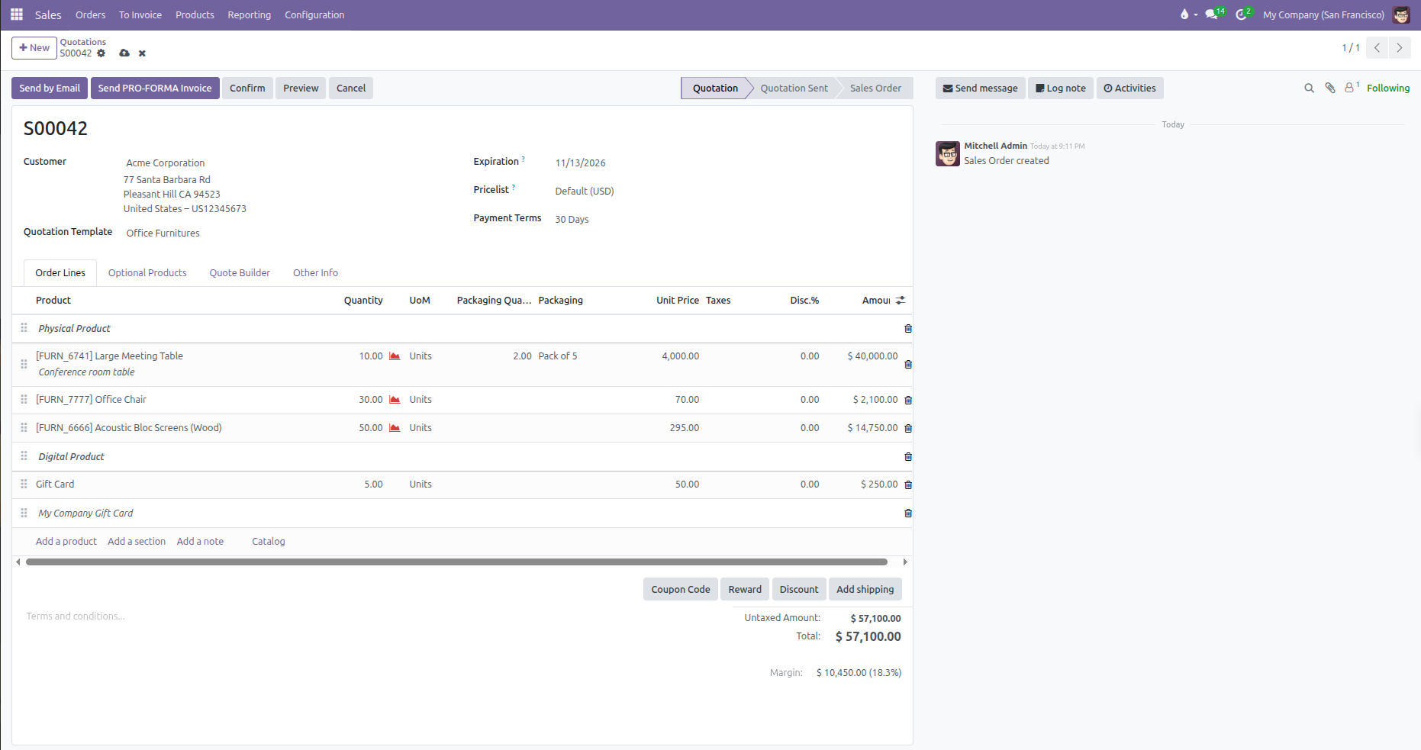Click the Confirm button
This screenshot has width=1421, height=750.
[x=247, y=89]
